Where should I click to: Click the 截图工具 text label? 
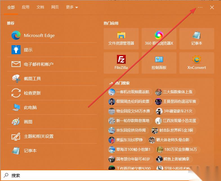(32, 78)
